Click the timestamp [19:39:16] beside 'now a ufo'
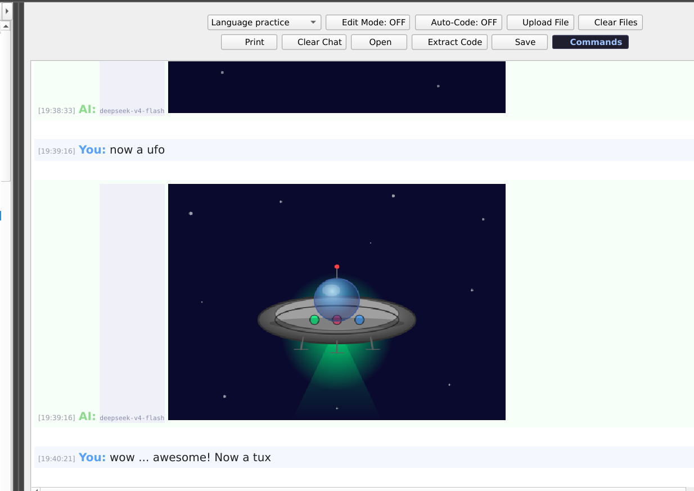The image size is (694, 491). coord(56,151)
